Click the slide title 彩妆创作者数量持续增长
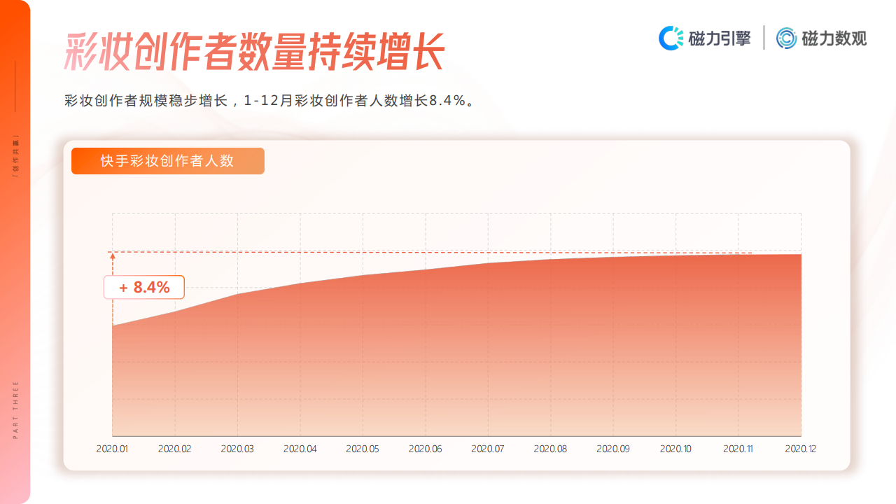Viewport: 896px width, 504px height. 255,52
